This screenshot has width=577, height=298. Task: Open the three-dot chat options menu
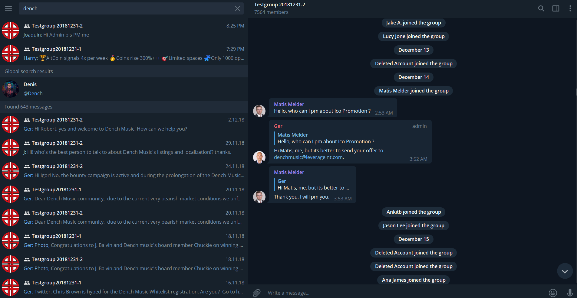pos(570,8)
